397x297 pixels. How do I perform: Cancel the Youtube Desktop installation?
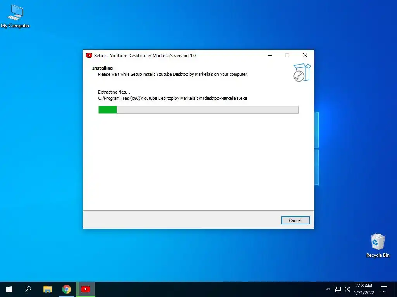295,220
